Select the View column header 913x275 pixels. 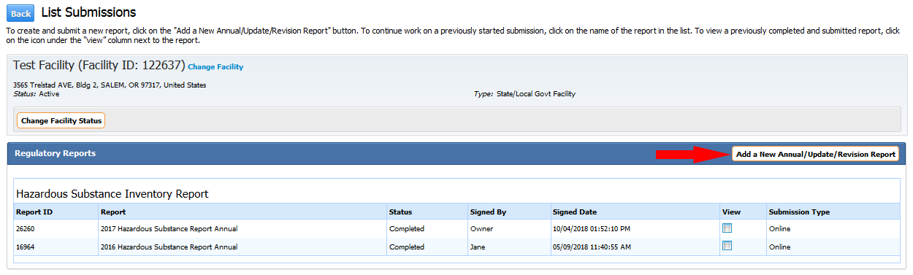[x=731, y=212]
